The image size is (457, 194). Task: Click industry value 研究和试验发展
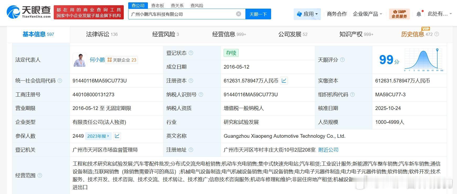coord(241,122)
